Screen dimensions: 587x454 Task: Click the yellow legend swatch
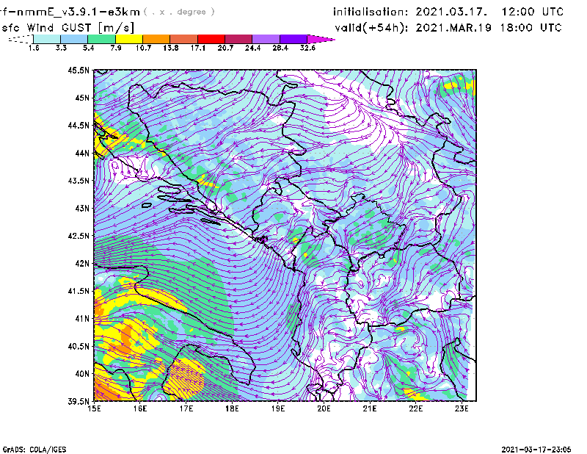[129, 39]
